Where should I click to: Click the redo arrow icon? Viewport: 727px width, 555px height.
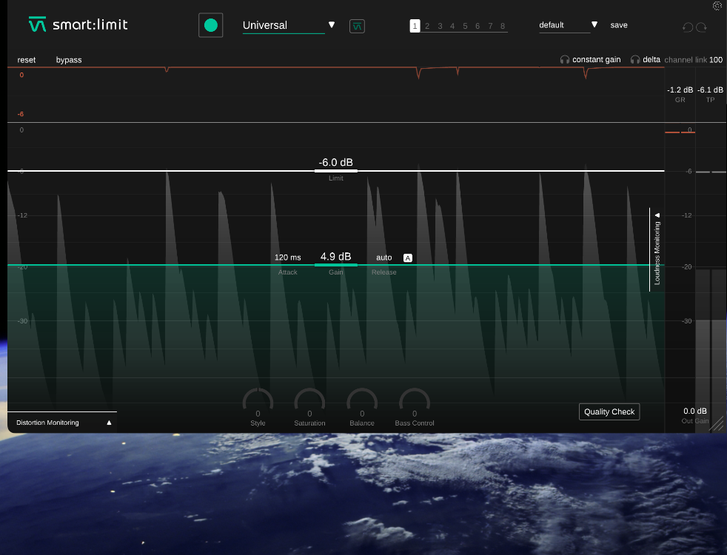coord(701,27)
